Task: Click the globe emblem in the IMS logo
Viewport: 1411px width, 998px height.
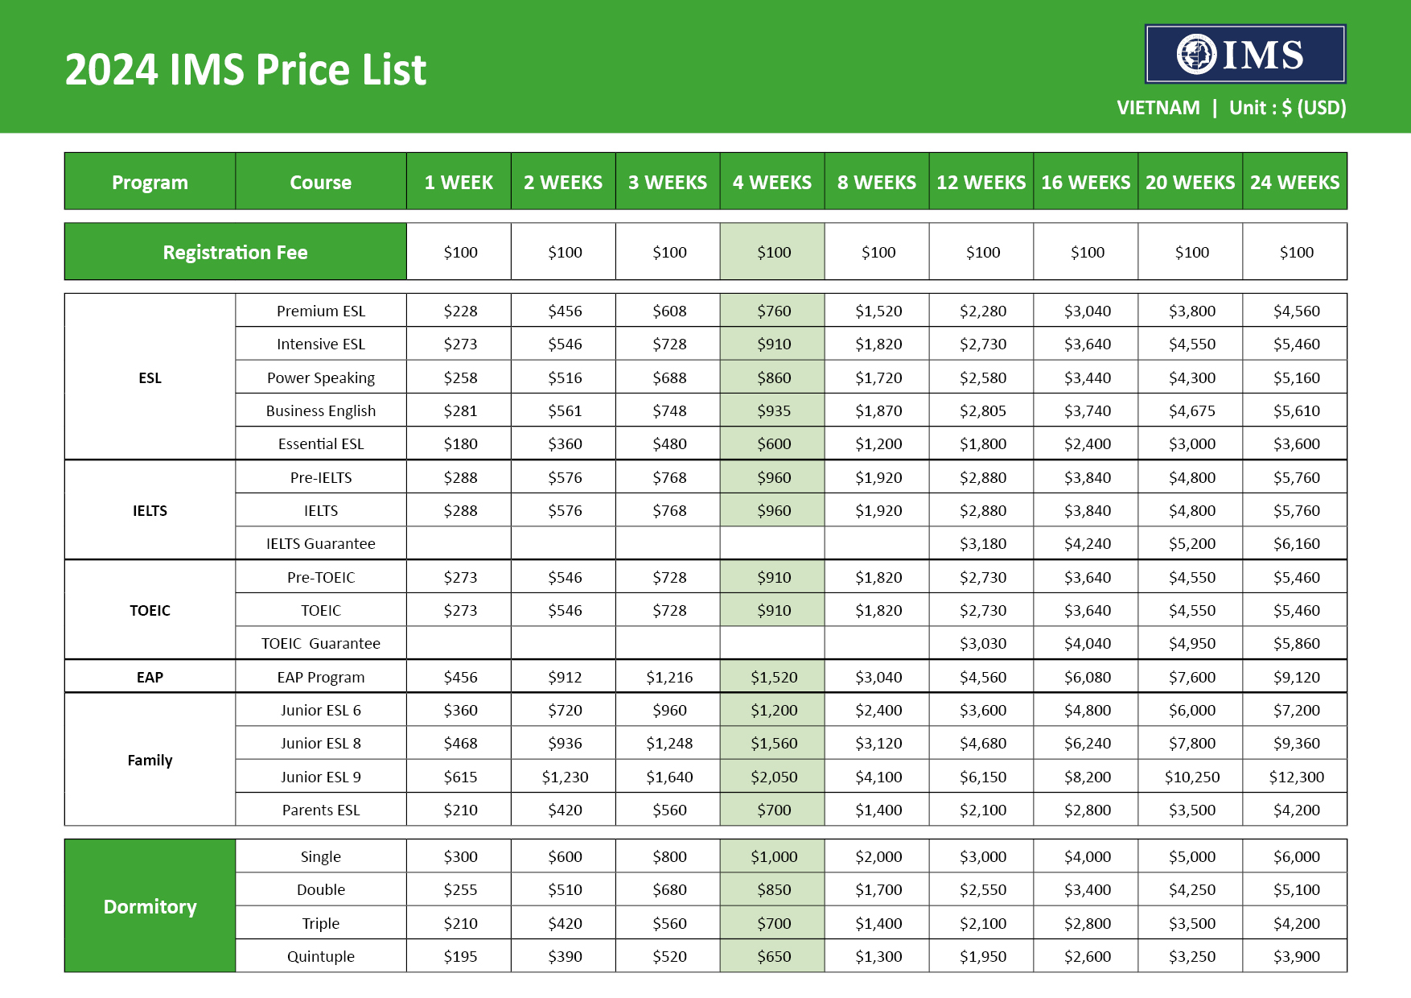Action: coord(1196,55)
